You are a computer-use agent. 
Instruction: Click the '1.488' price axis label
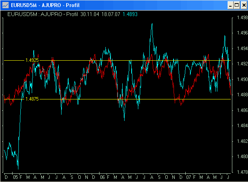pos(242,95)
